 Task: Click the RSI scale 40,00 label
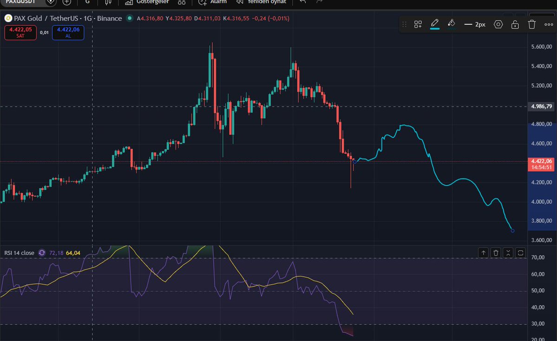(x=538, y=307)
